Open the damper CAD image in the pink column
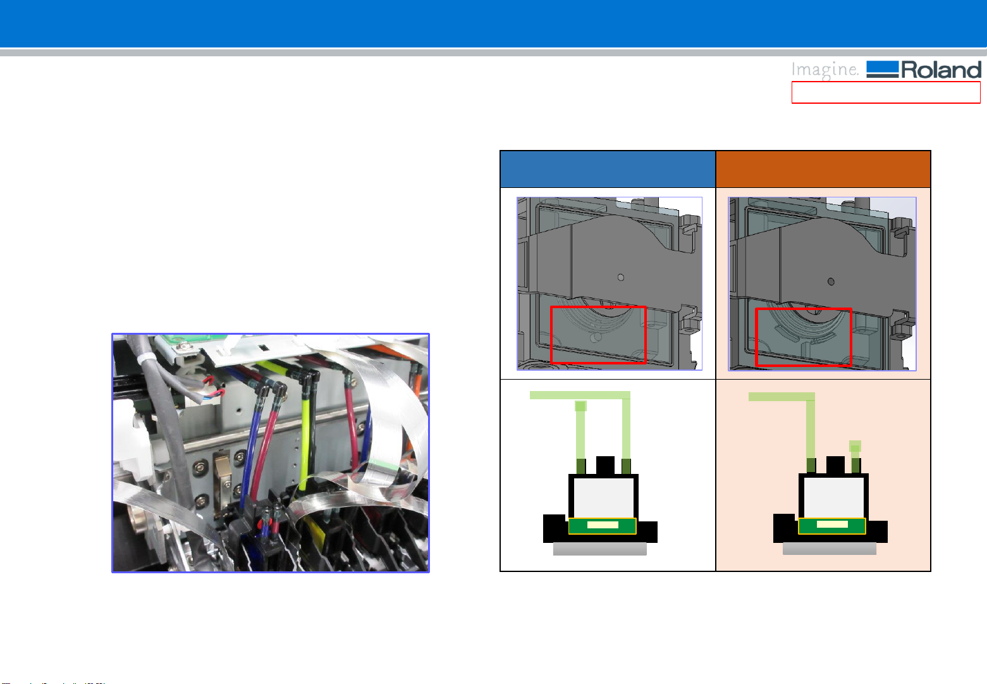The image size is (987, 684). 822,283
